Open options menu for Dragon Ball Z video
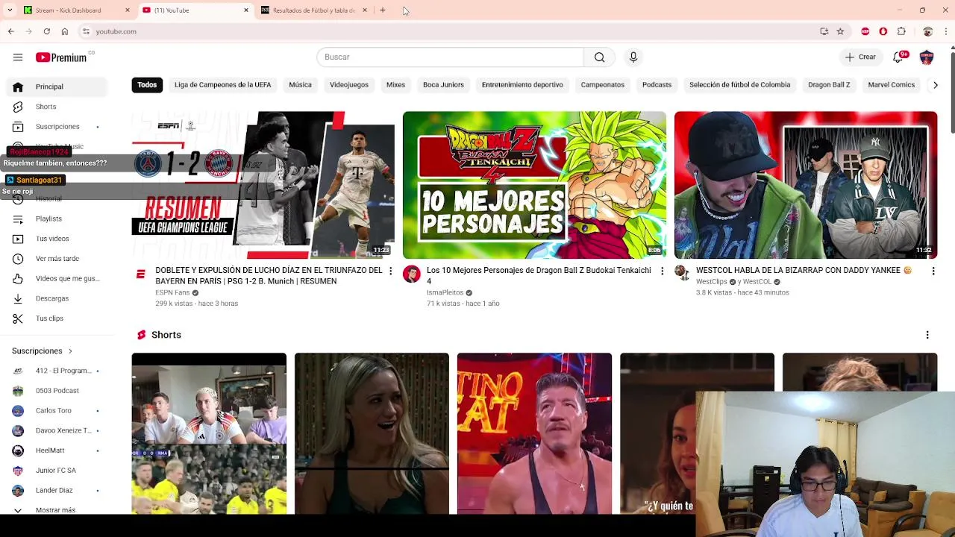Screen dimensions: 955x537 tap(662, 271)
